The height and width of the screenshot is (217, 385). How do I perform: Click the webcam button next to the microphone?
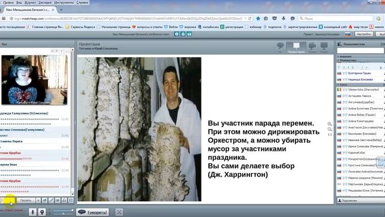pos(42,212)
